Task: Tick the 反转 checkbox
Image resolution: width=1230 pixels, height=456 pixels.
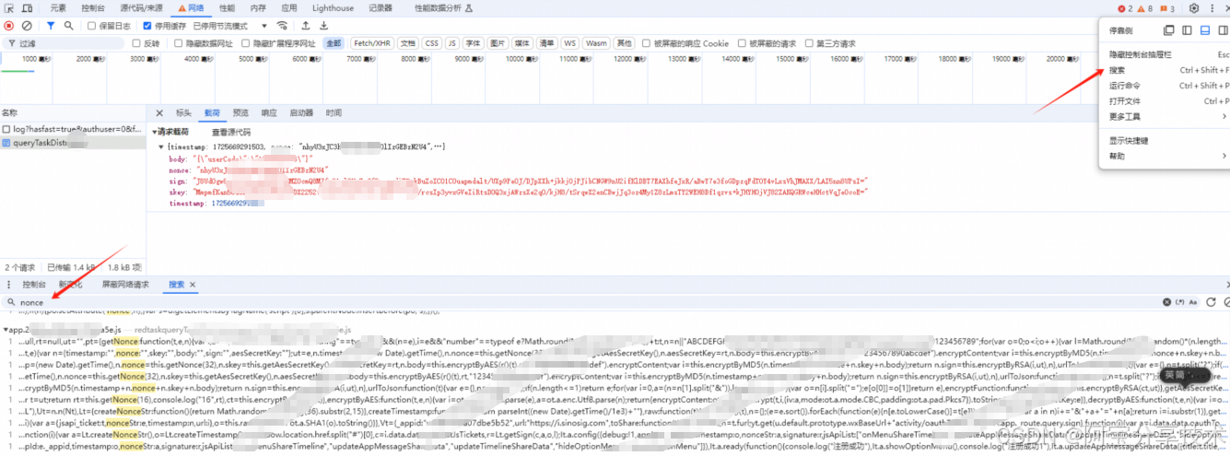Action: tap(135, 43)
